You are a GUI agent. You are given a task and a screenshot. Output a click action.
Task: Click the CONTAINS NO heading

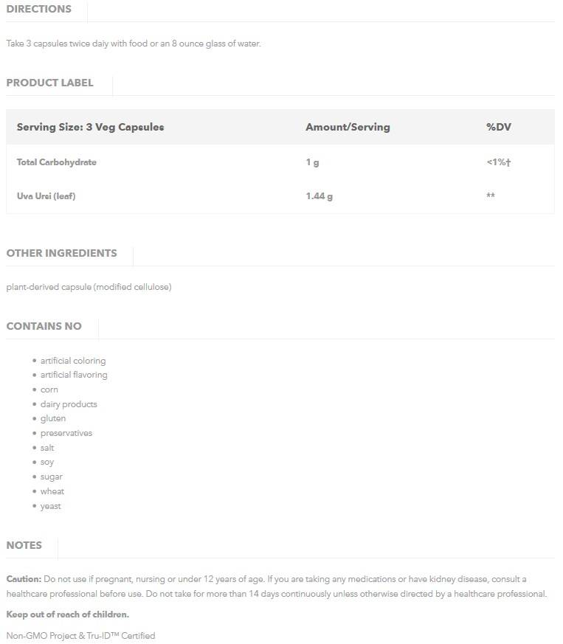click(44, 326)
